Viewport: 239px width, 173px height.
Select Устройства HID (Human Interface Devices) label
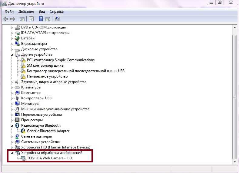(x=56, y=147)
